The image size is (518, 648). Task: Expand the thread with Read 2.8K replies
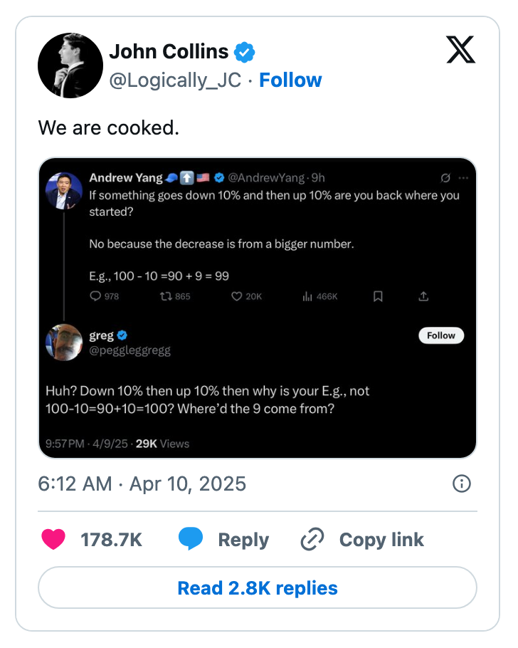pos(258,587)
